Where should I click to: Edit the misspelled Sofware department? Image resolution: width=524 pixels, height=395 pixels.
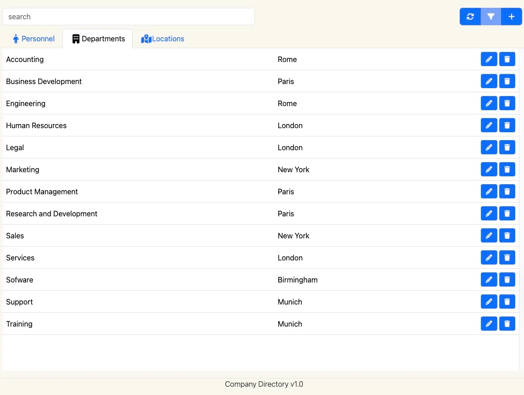(489, 280)
